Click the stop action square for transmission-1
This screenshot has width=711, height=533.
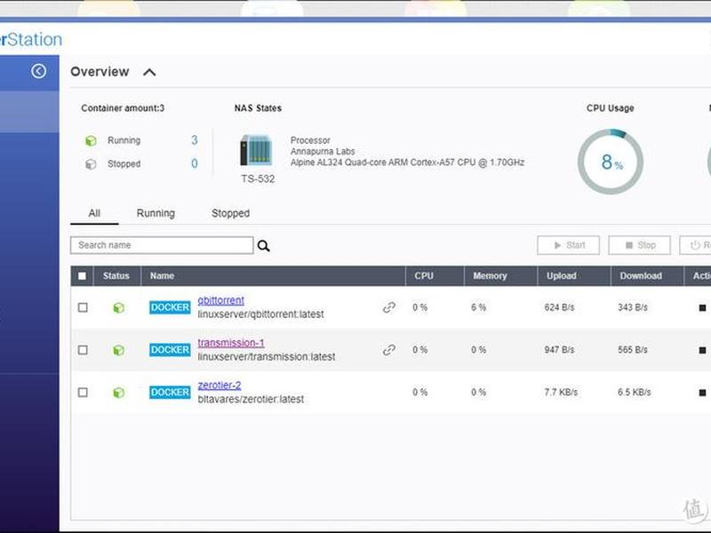pyautogui.click(x=702, y=350)
